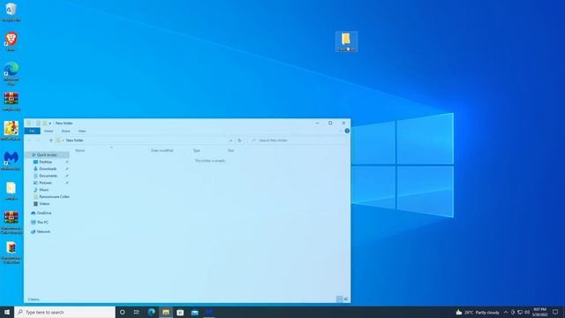The image size is (565, 318).
Task: Open Microsoft Edge from the taskbar
Action: pos(151,312)
